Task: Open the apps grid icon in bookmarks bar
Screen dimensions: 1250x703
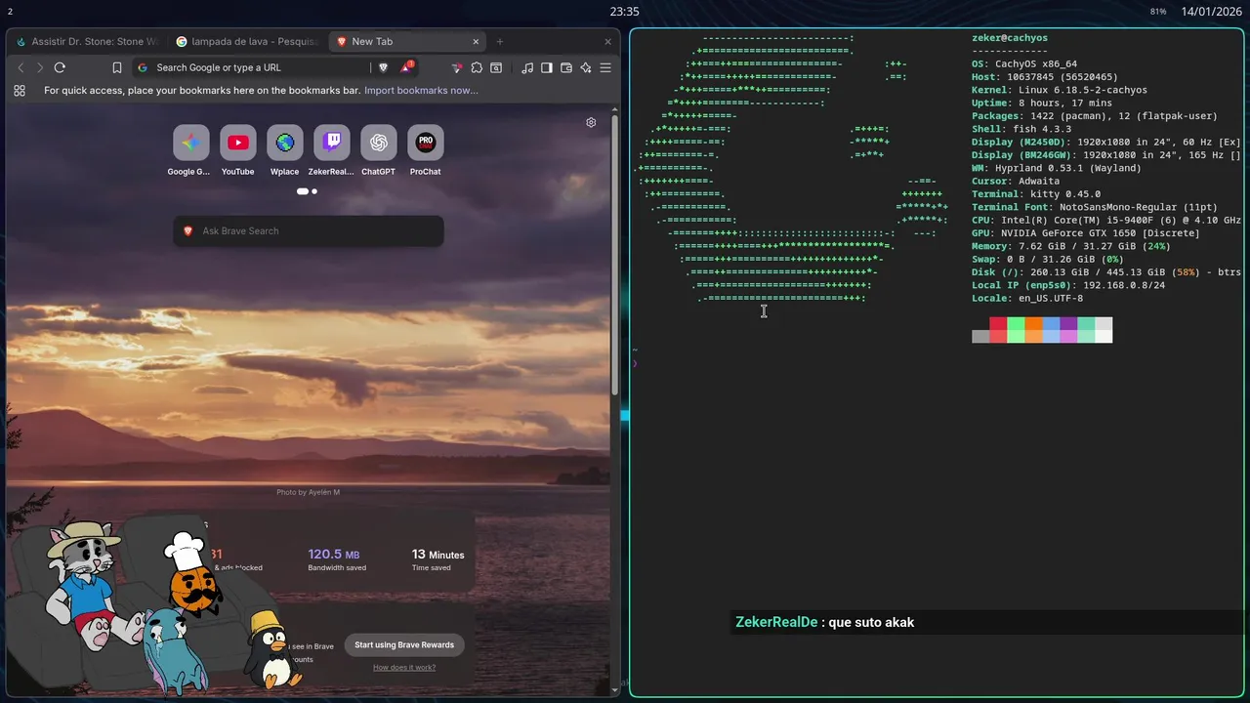Action: click(x=20, y=91)
